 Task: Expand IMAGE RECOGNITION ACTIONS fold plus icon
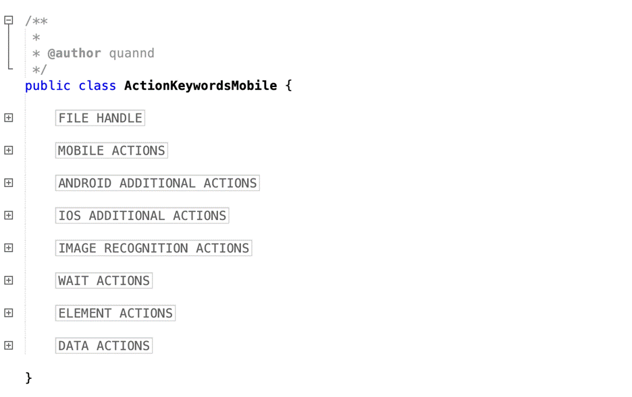click(9, 248)
